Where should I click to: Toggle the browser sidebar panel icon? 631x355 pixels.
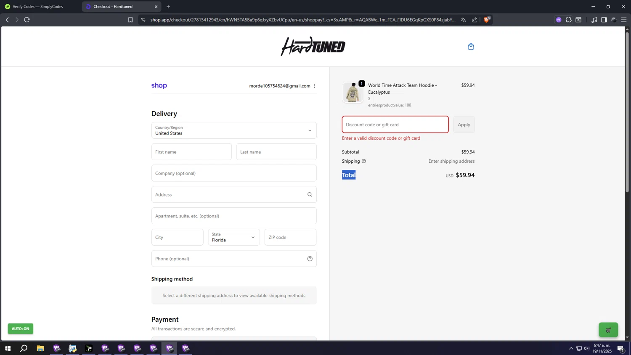[604, 20]
